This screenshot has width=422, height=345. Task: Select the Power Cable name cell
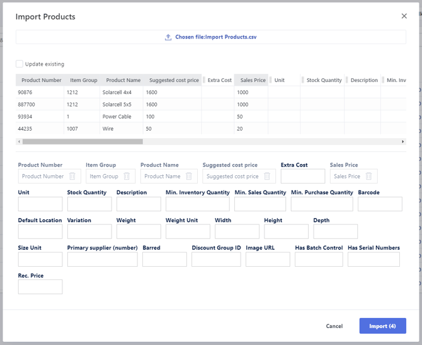click(x=122, y=117)
